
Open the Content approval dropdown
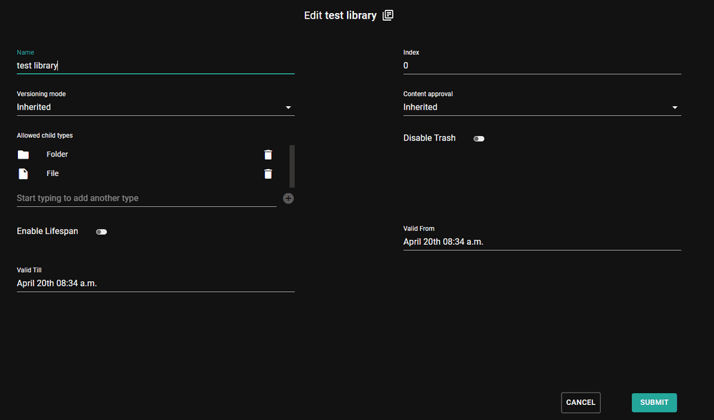[542, 108]
